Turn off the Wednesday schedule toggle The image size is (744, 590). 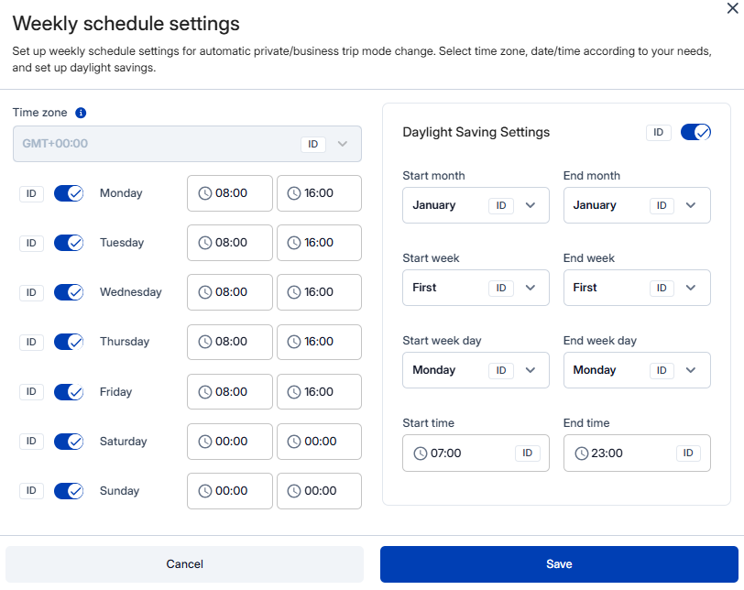[69, 292]
